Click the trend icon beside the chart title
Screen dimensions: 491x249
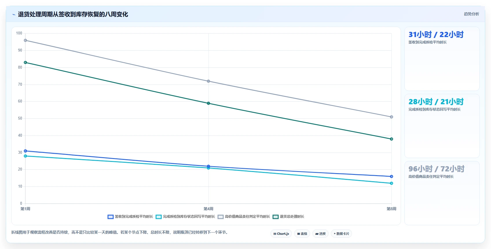coord(14,14)
